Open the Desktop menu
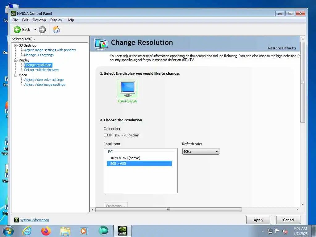The width and height of the screenshot is (316, 237). [39, 20]
